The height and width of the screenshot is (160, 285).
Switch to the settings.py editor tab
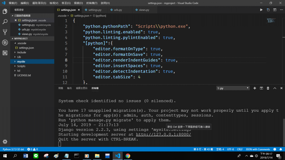pos(95,10)
